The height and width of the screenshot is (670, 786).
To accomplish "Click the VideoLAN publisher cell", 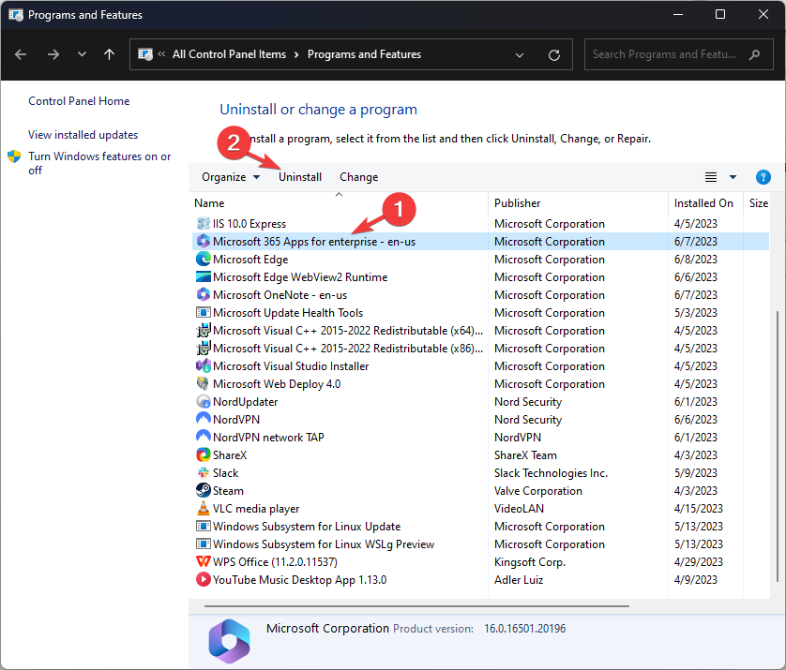I will [519, 508].
